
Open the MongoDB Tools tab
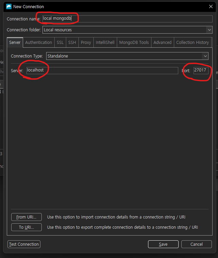[x=134, y=43]
